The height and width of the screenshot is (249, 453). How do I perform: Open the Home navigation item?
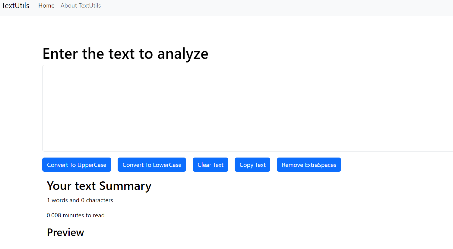46,6
